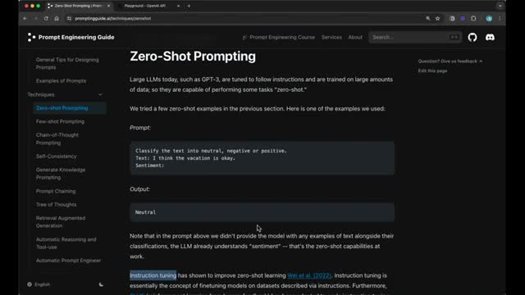Open Automatic Prompt Engineer page
Screen dimensions: 525x295
pos(68,261)
